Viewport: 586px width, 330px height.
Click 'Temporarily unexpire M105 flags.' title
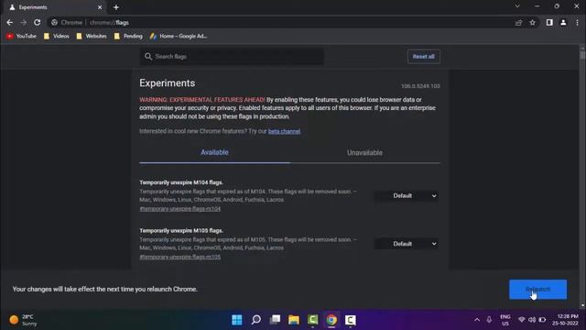coord(181,231)
